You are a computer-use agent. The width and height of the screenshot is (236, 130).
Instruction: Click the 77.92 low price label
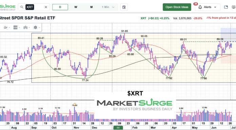coord(169,78)
